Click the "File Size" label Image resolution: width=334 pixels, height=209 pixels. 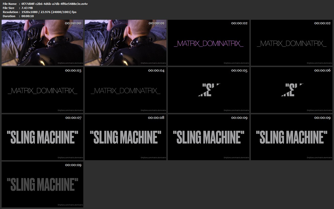tap(9, 8)
